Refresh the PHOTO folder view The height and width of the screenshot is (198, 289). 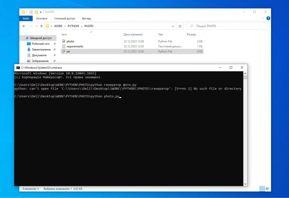180,26
